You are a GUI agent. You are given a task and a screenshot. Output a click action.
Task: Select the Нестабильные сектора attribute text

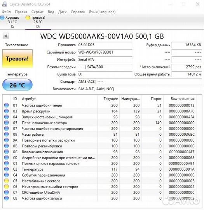[41, 181]
